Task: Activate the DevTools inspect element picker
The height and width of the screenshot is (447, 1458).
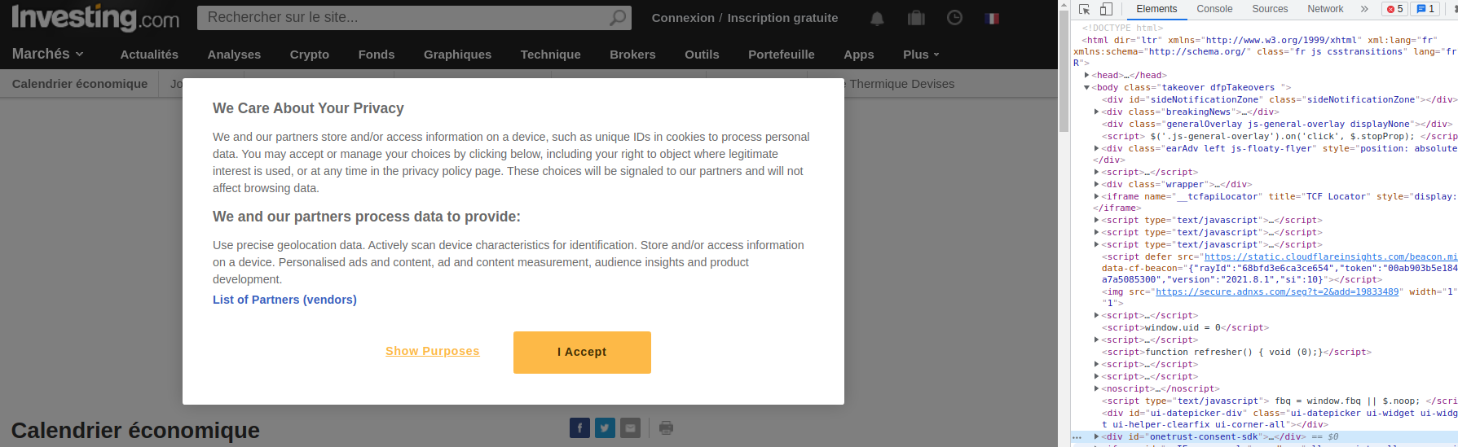Action: (x=1085, y=9)
